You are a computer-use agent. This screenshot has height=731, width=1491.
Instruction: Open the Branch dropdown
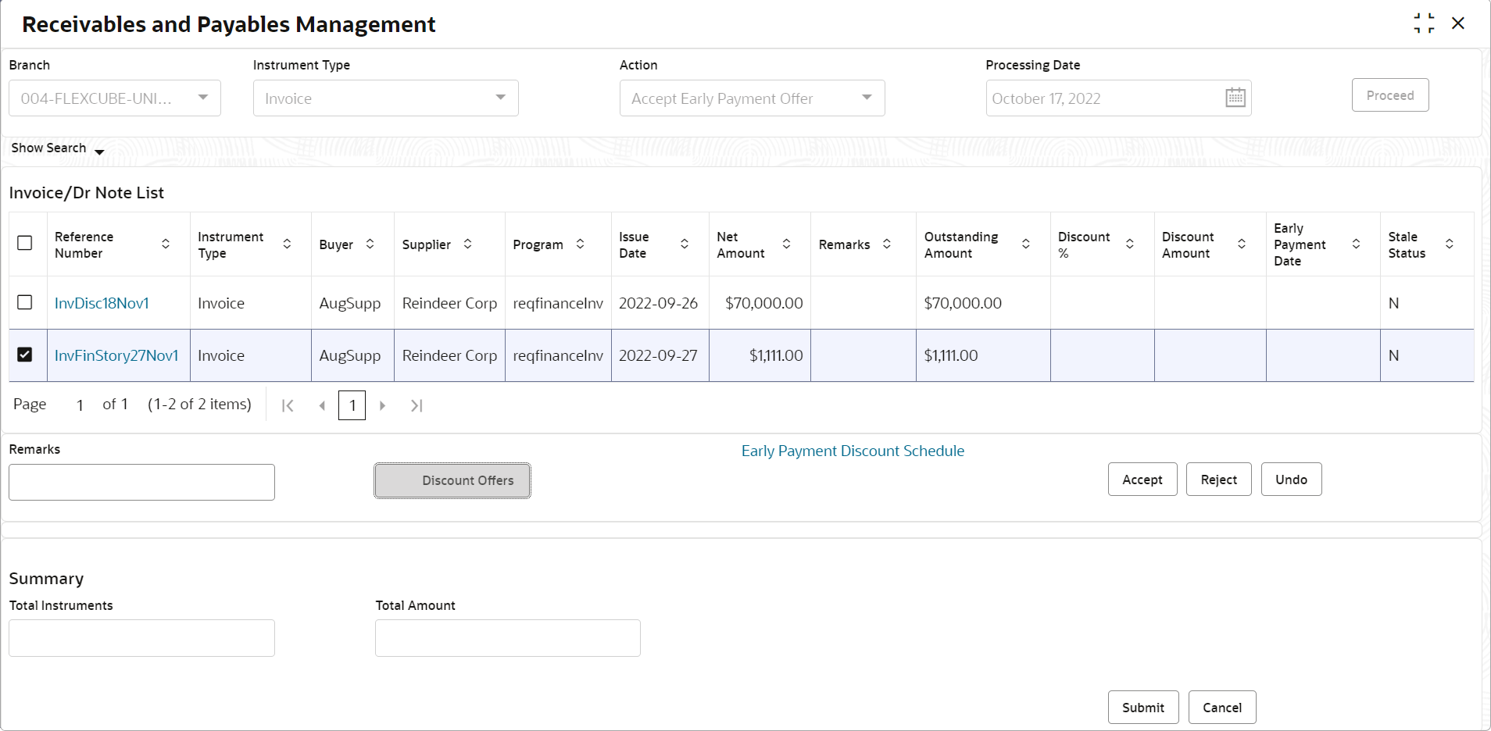point(115,98)
